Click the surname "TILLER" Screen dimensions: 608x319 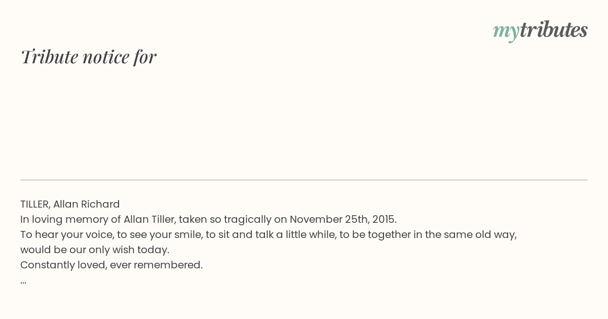35,204
